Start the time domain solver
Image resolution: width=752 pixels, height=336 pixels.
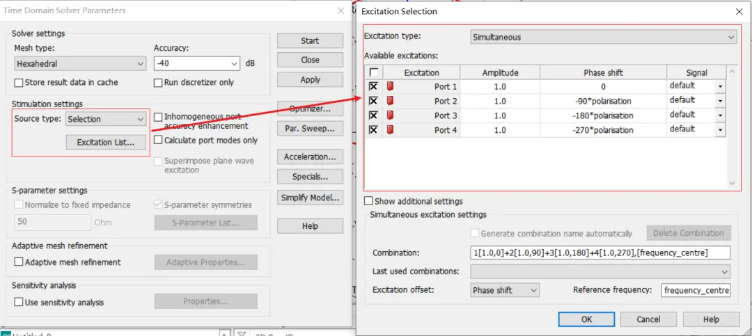[310, 41]
